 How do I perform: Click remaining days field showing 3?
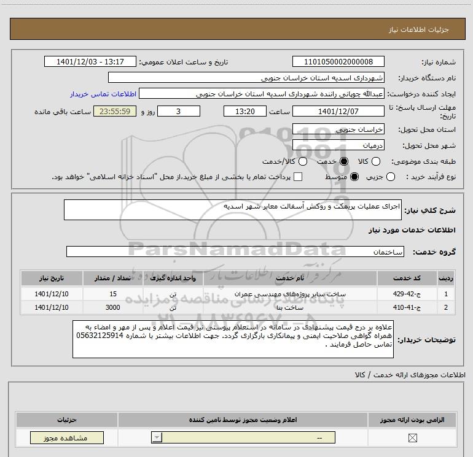pyautogui.click(x=179, y=111)
